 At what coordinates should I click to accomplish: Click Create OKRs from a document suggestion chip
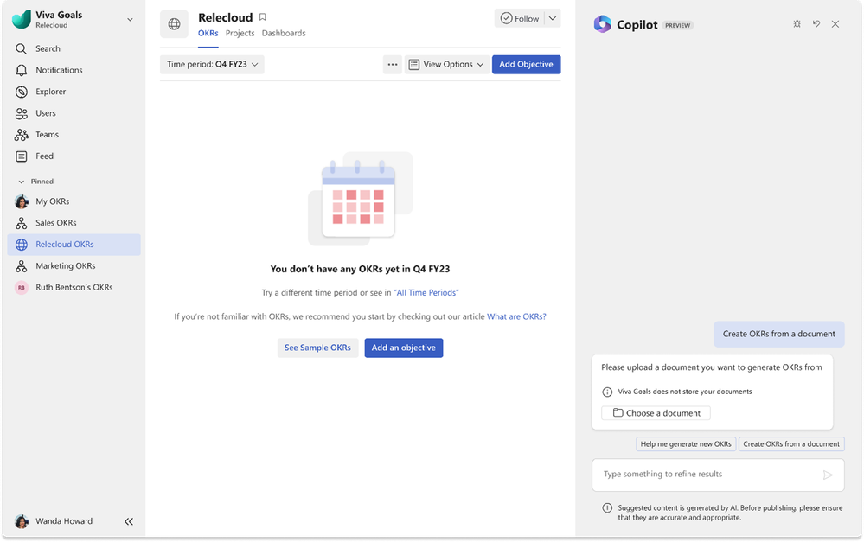(x=791, y=444)
